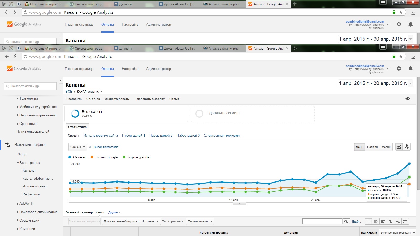The width and height of the screenshot is (420, 236).
Task: Select the 30 April point on Сеансы line
Action: [409, 164]
